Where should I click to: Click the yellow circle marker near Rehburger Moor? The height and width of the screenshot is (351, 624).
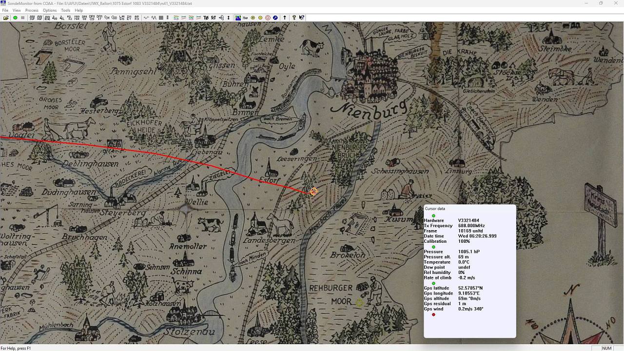359,303
